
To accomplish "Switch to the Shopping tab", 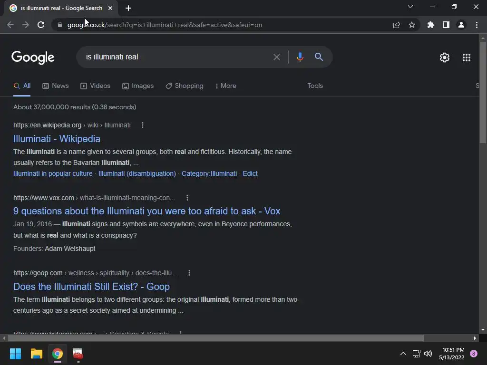I will 185,86.
